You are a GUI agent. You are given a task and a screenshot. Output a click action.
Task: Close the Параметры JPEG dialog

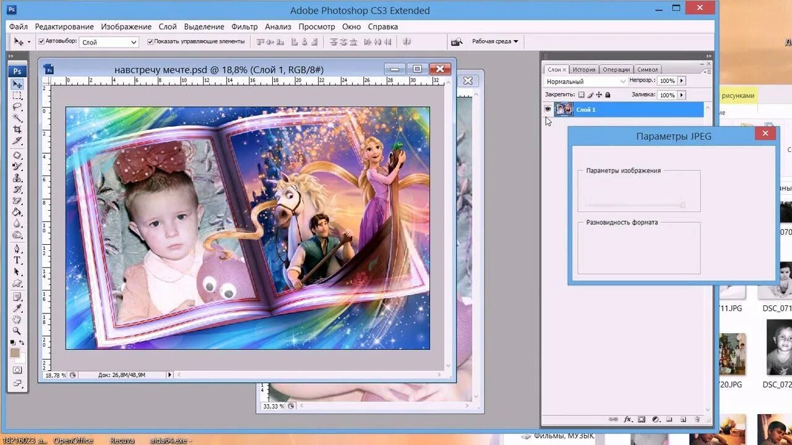pos(765,133)
